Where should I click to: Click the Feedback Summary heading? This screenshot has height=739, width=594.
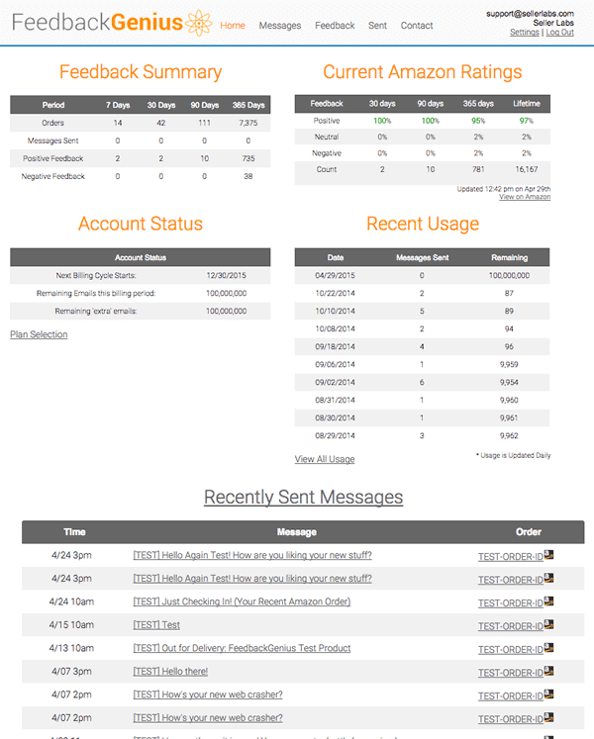pyautogui.click(x=141, y=72)
